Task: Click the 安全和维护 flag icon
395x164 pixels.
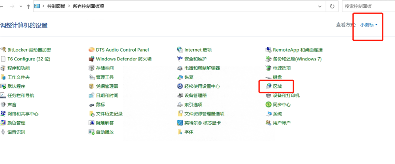Action: [180, 59]
